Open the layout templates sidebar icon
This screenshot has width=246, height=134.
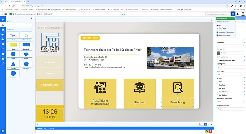(3, 59)
